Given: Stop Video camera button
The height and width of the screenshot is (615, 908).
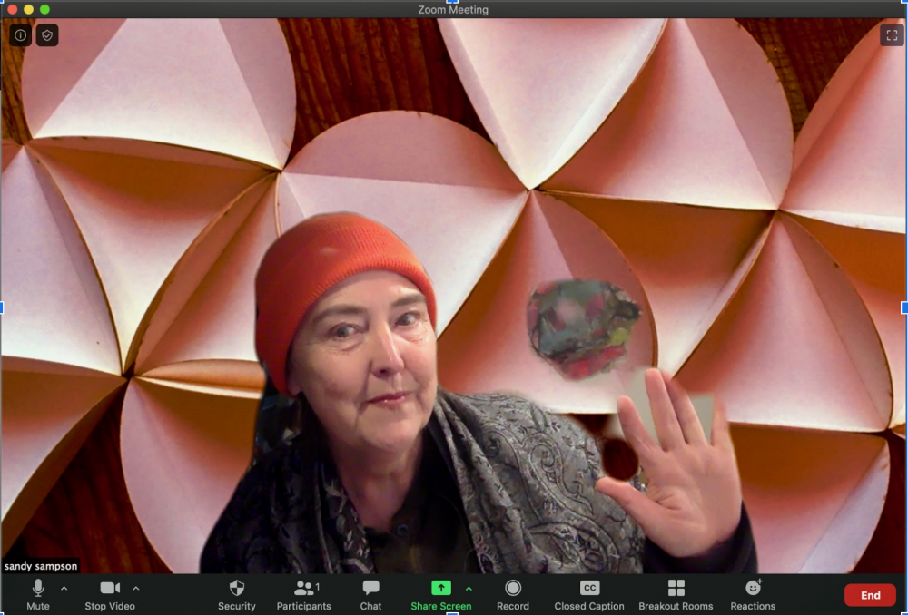Looking at the screenshot, I should 110,595.
